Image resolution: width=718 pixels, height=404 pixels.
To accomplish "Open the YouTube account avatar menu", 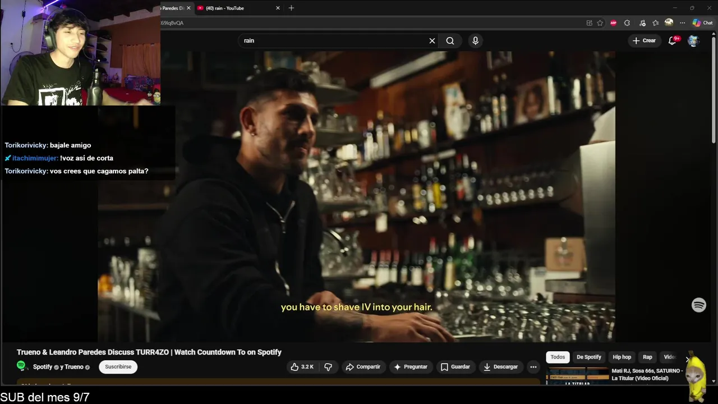I will [x=693, y=40].
